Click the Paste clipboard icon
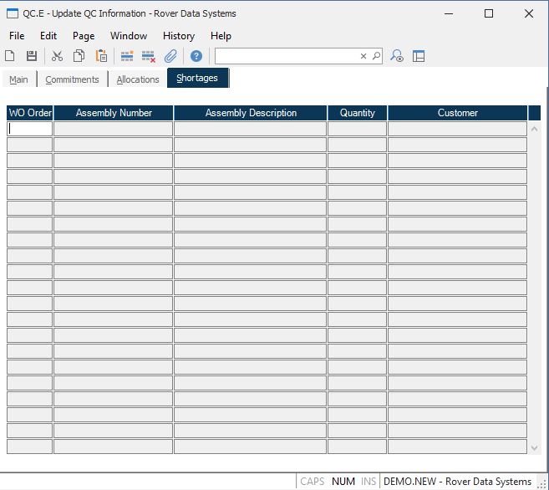 tap(101, 56)
